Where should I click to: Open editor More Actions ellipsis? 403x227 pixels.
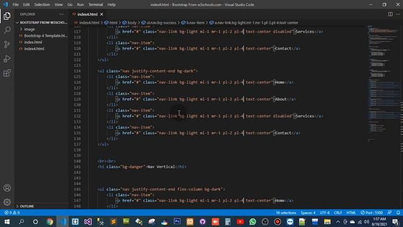[398, 14]
